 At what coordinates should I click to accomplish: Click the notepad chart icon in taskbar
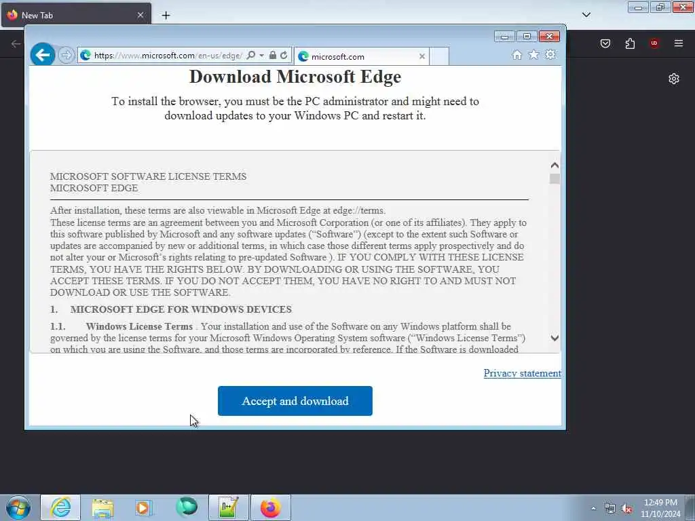(229, 507)
